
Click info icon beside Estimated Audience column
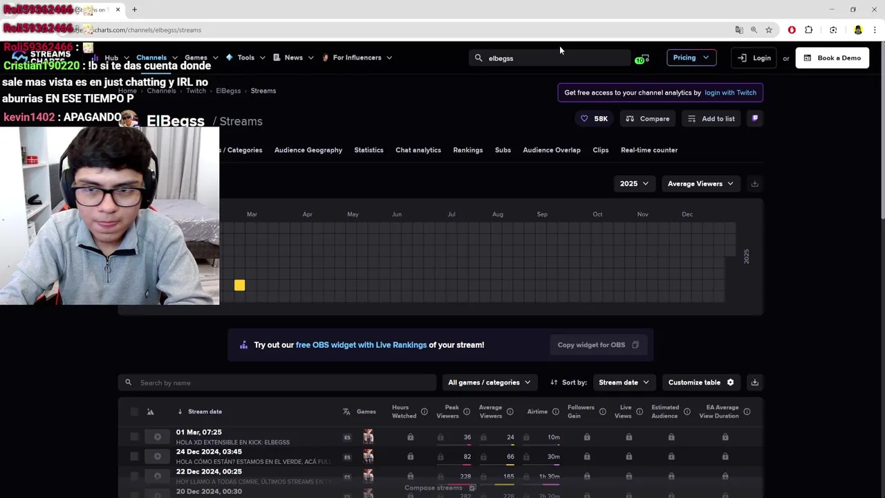click(x=687, y=412)
